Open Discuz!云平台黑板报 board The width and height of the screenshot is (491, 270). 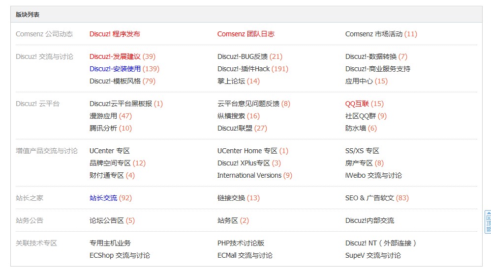click(121, 104)
